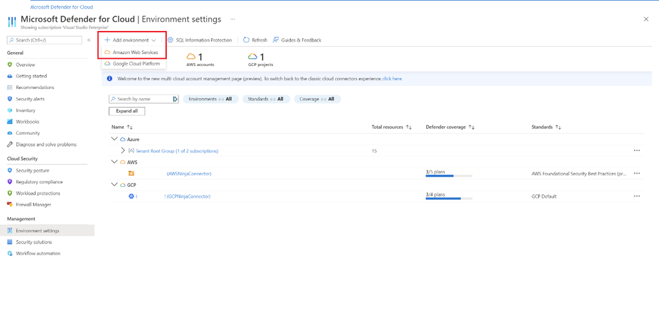The height and width of the screenshot is (314, 659).
Task: Click the Security posture shield icon
Action: click(x=10, y=171)
